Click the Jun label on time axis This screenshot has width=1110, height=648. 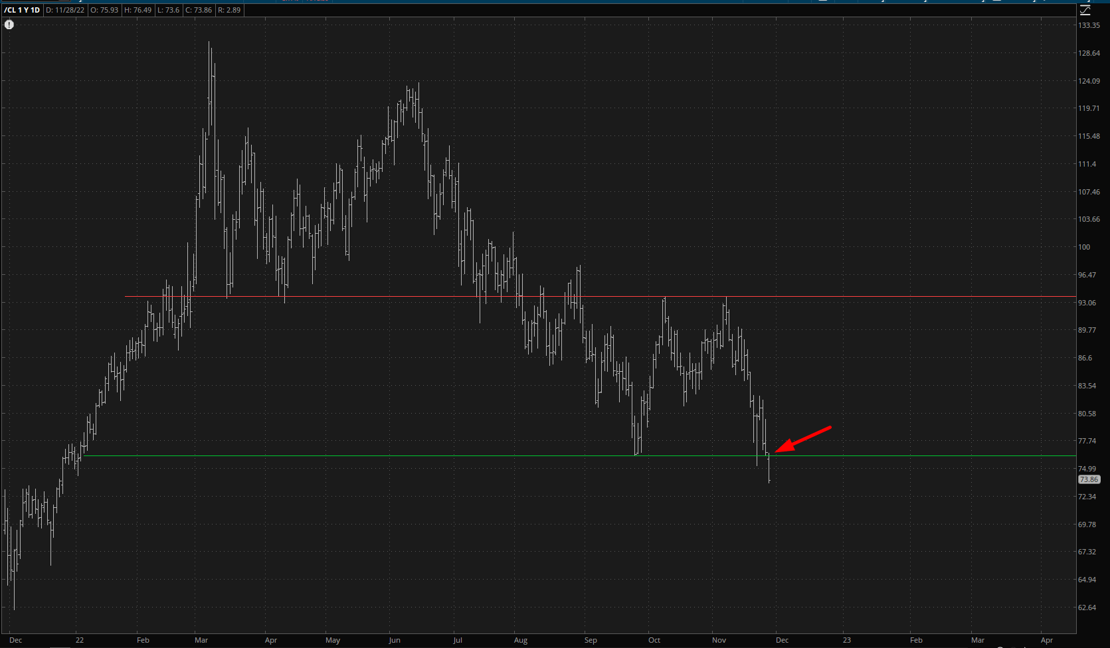pos(395,640)
